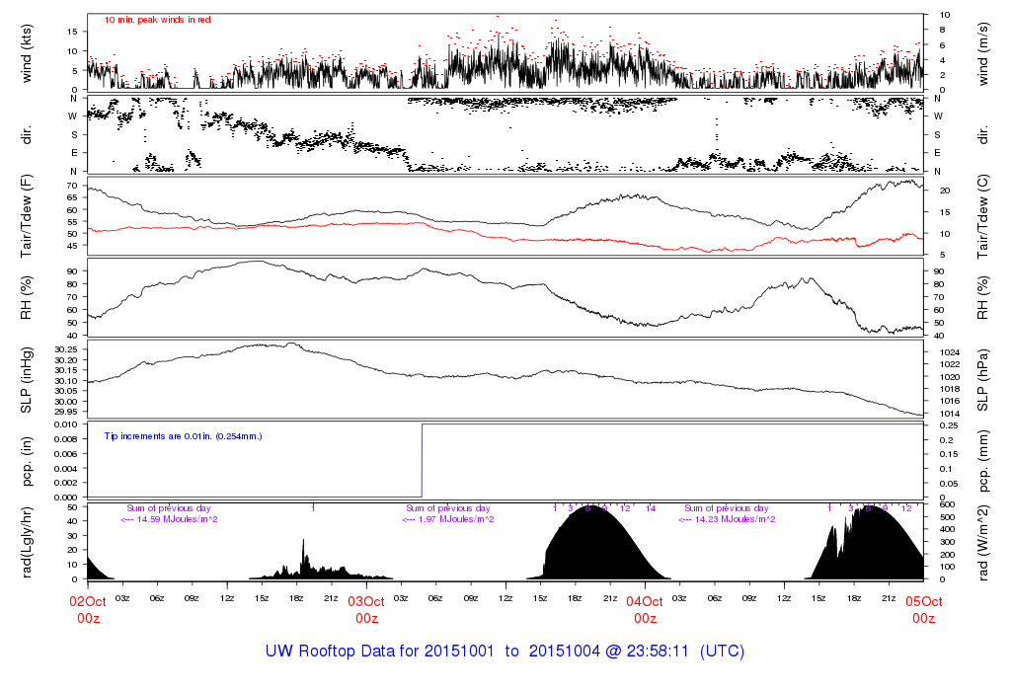Select the "1.97 MJoules/m^2" daily sum
The image size is (1011, 691).
pyautogui.click(x=456, y=519)
